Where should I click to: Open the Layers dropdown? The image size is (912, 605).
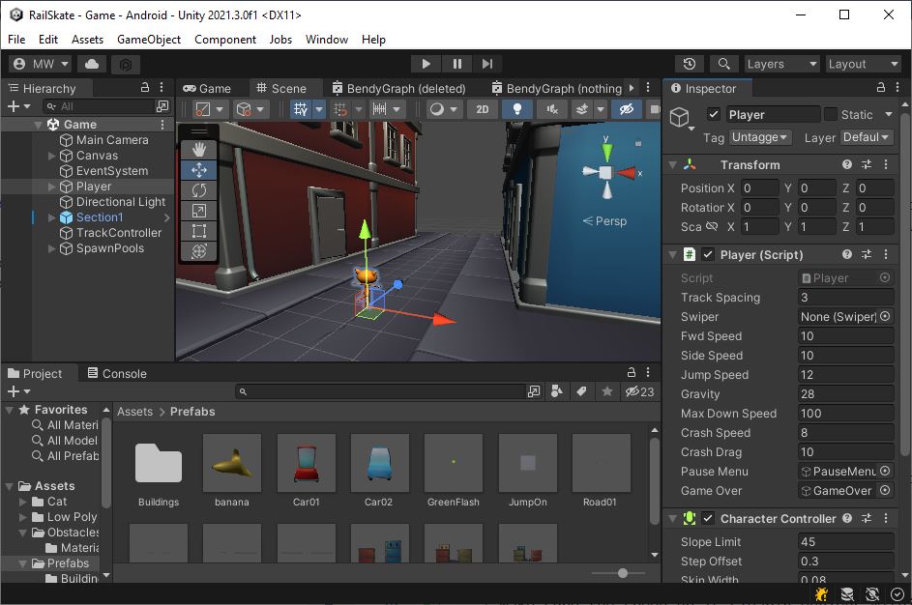pyautogui.click(x=781, y=64)
